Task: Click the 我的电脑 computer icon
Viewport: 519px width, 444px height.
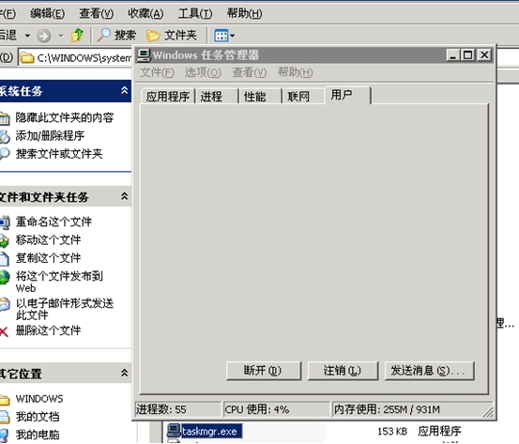Action: coord(5,435)
